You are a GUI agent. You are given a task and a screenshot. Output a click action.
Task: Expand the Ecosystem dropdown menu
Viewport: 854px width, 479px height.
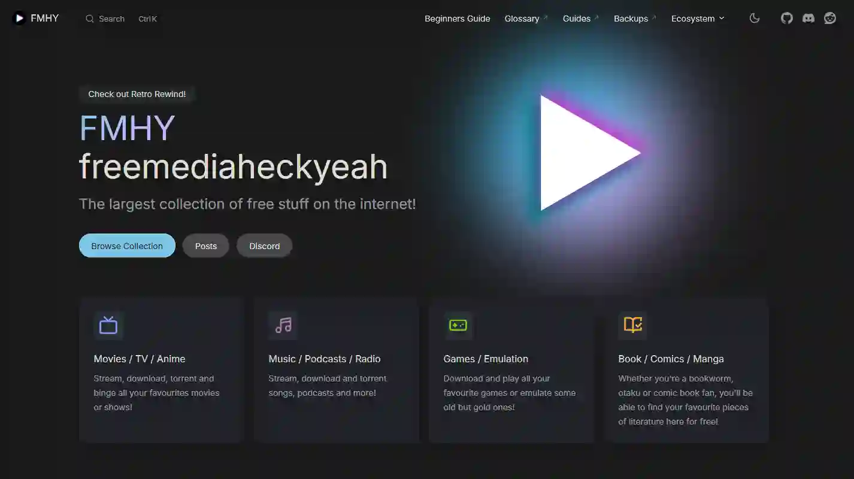[698, 19]
